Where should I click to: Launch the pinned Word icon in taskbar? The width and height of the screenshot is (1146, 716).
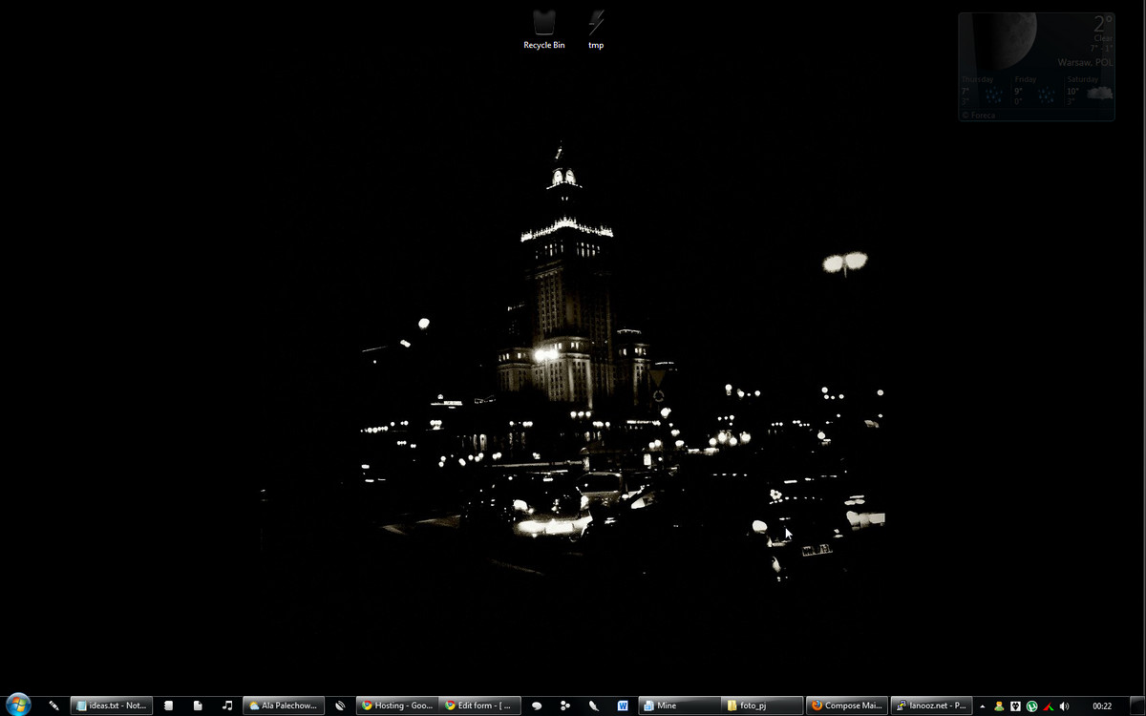[x=623, y=705]
